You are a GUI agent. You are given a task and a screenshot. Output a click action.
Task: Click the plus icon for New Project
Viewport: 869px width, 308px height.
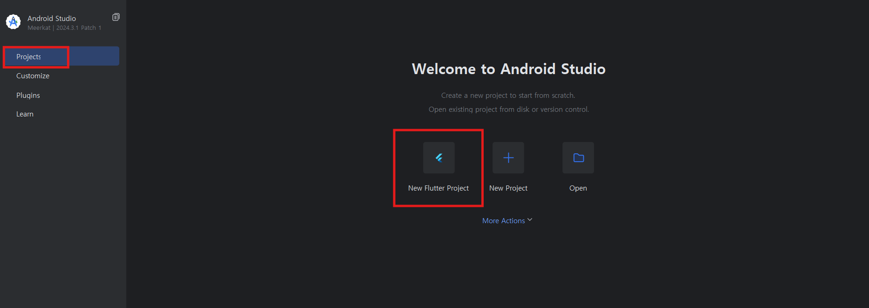pos(508,158)
